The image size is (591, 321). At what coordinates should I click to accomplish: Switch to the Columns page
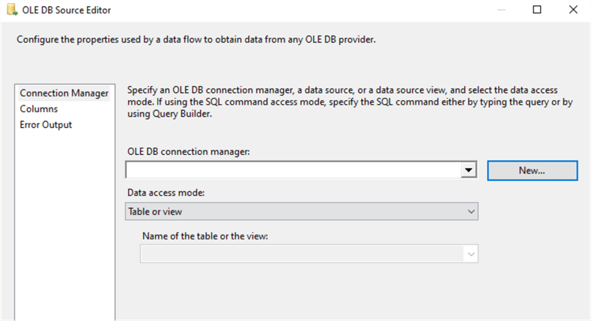[39, 109]
